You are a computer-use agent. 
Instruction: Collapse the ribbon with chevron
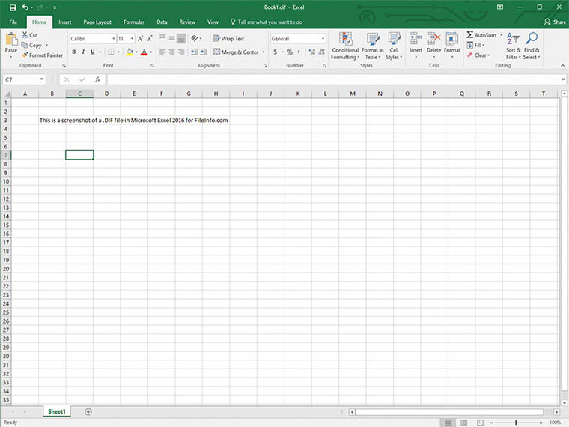coord(562,66)
